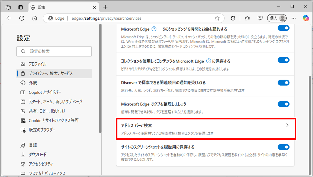Open プライバシー、検索、サービス section
This screenshot has width=313, height=177.
tap(54, 73)
